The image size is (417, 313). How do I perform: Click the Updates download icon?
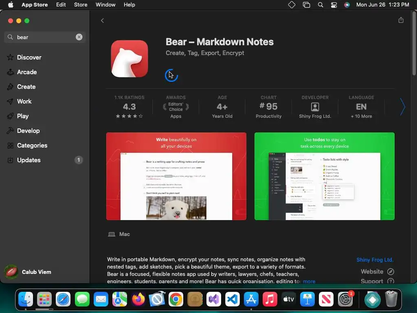coord(10,160)
